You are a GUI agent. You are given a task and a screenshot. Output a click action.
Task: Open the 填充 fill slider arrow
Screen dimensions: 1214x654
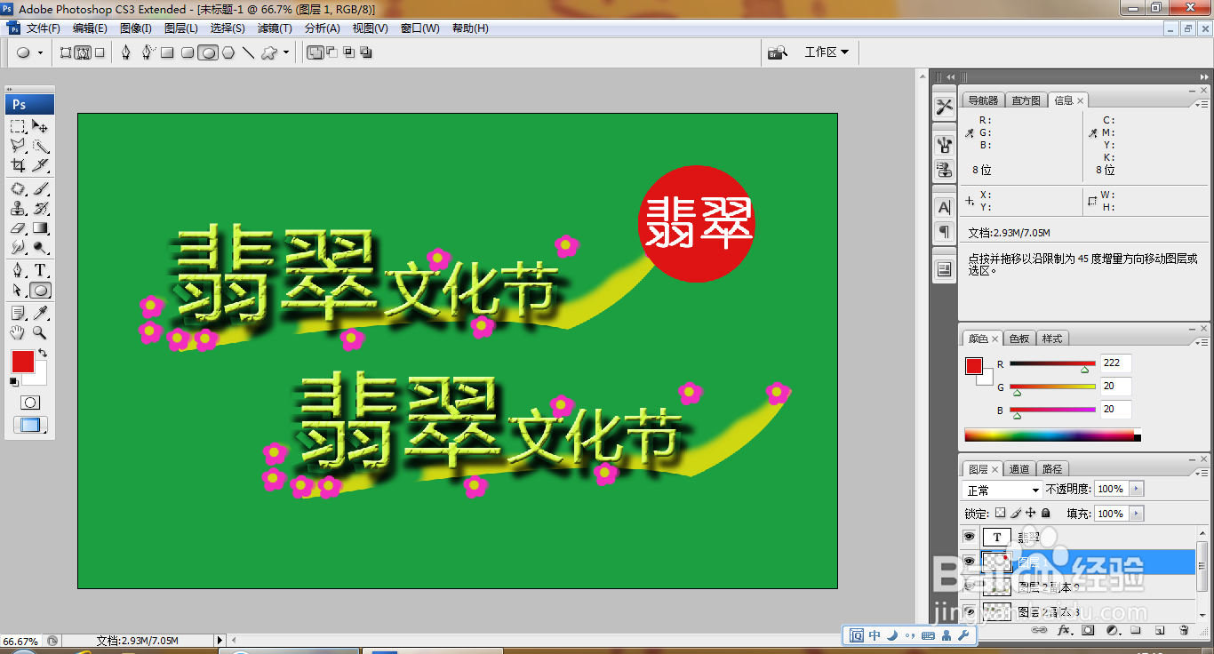1137,514
